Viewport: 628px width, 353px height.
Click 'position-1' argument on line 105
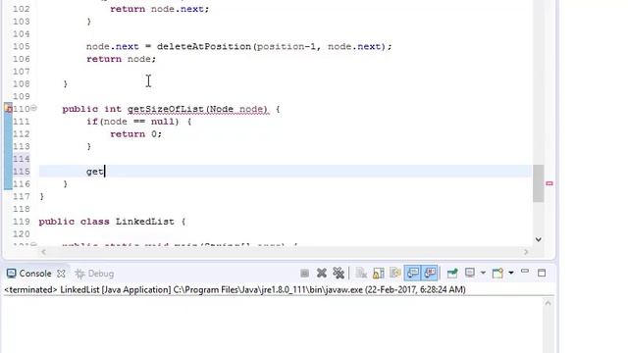click(286, 46)
